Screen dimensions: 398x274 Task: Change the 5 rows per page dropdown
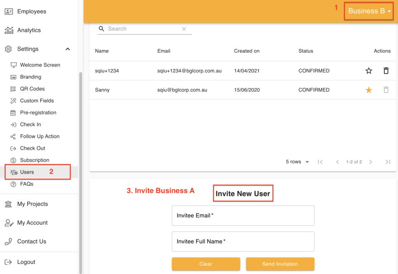coord(298,162)
